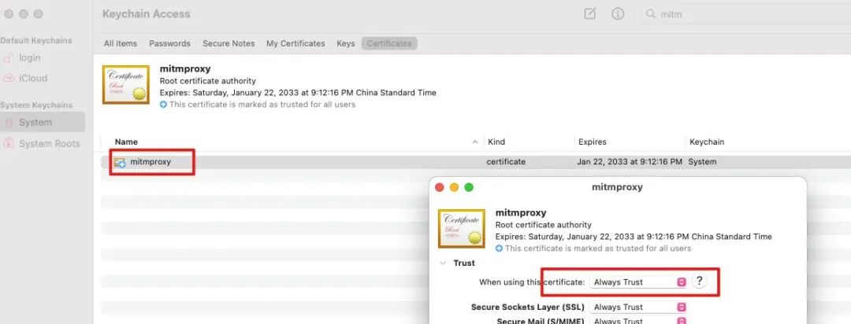
Task: Switch to the Certificates tab
Action: [389, 43]
